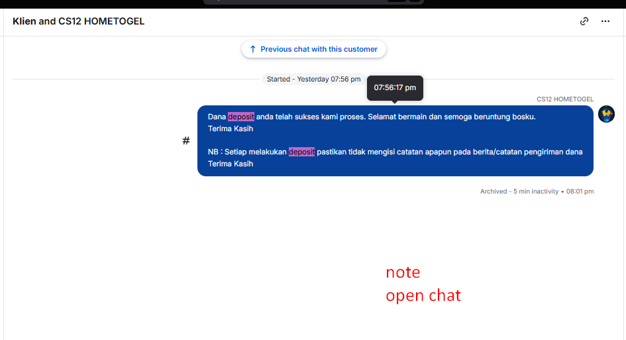This screenshot has height=340, width=626.
Task: Click highlighted deposit in the NB line
Action: point(301,152)
